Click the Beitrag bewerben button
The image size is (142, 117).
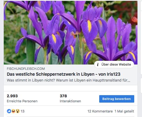[x=117, y=99]
